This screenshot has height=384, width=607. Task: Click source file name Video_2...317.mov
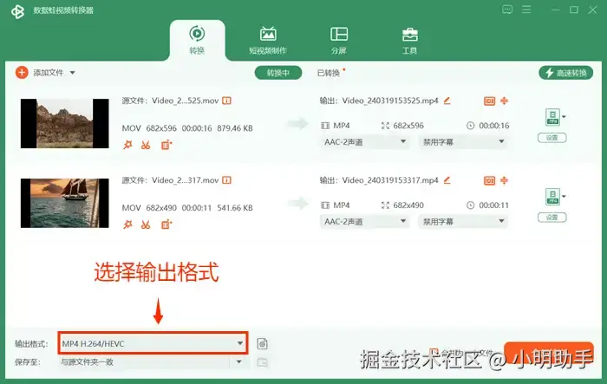click(x=186, y=180)
